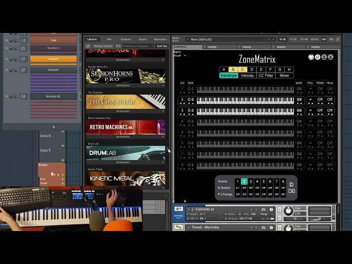The image size is (352, 264).
Task: Expand Instruments dropdown under Retro Machines MK2
Action: [163, 137]
